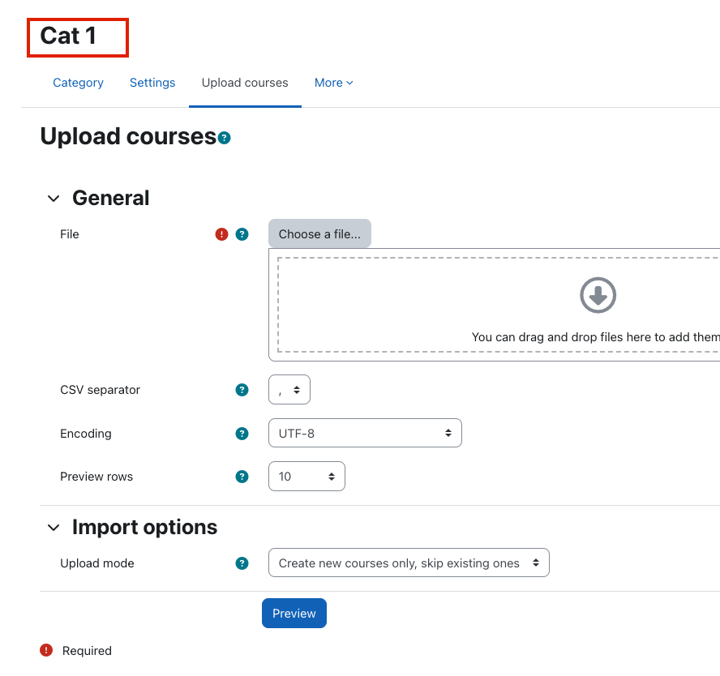Open help icon for Upload mode
Screen dimensions: 720x676
tap(242, 563)
